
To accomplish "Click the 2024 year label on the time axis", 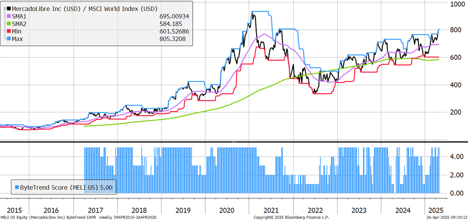I will point(403,210).
